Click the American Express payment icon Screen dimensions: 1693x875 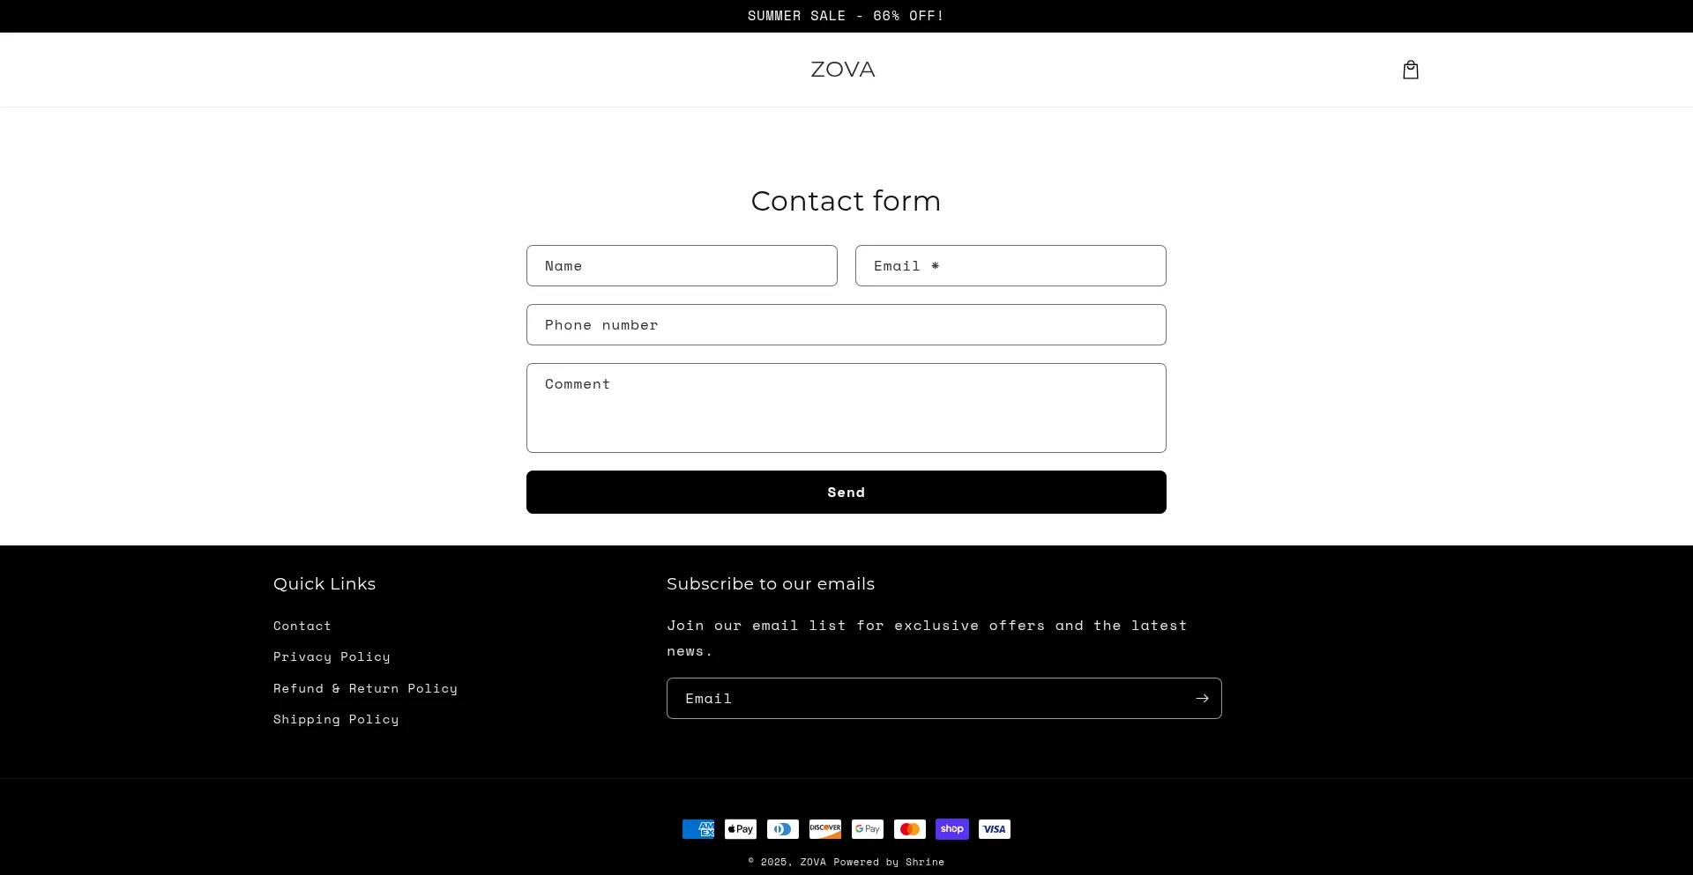click(698, 829)
